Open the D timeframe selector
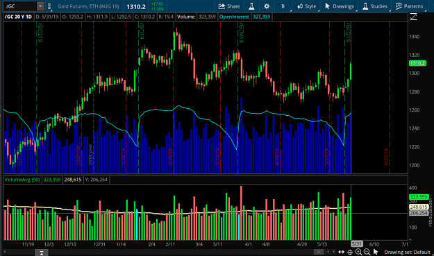The width and height of the screenshot is (434, 256). (x=283, y=6)
